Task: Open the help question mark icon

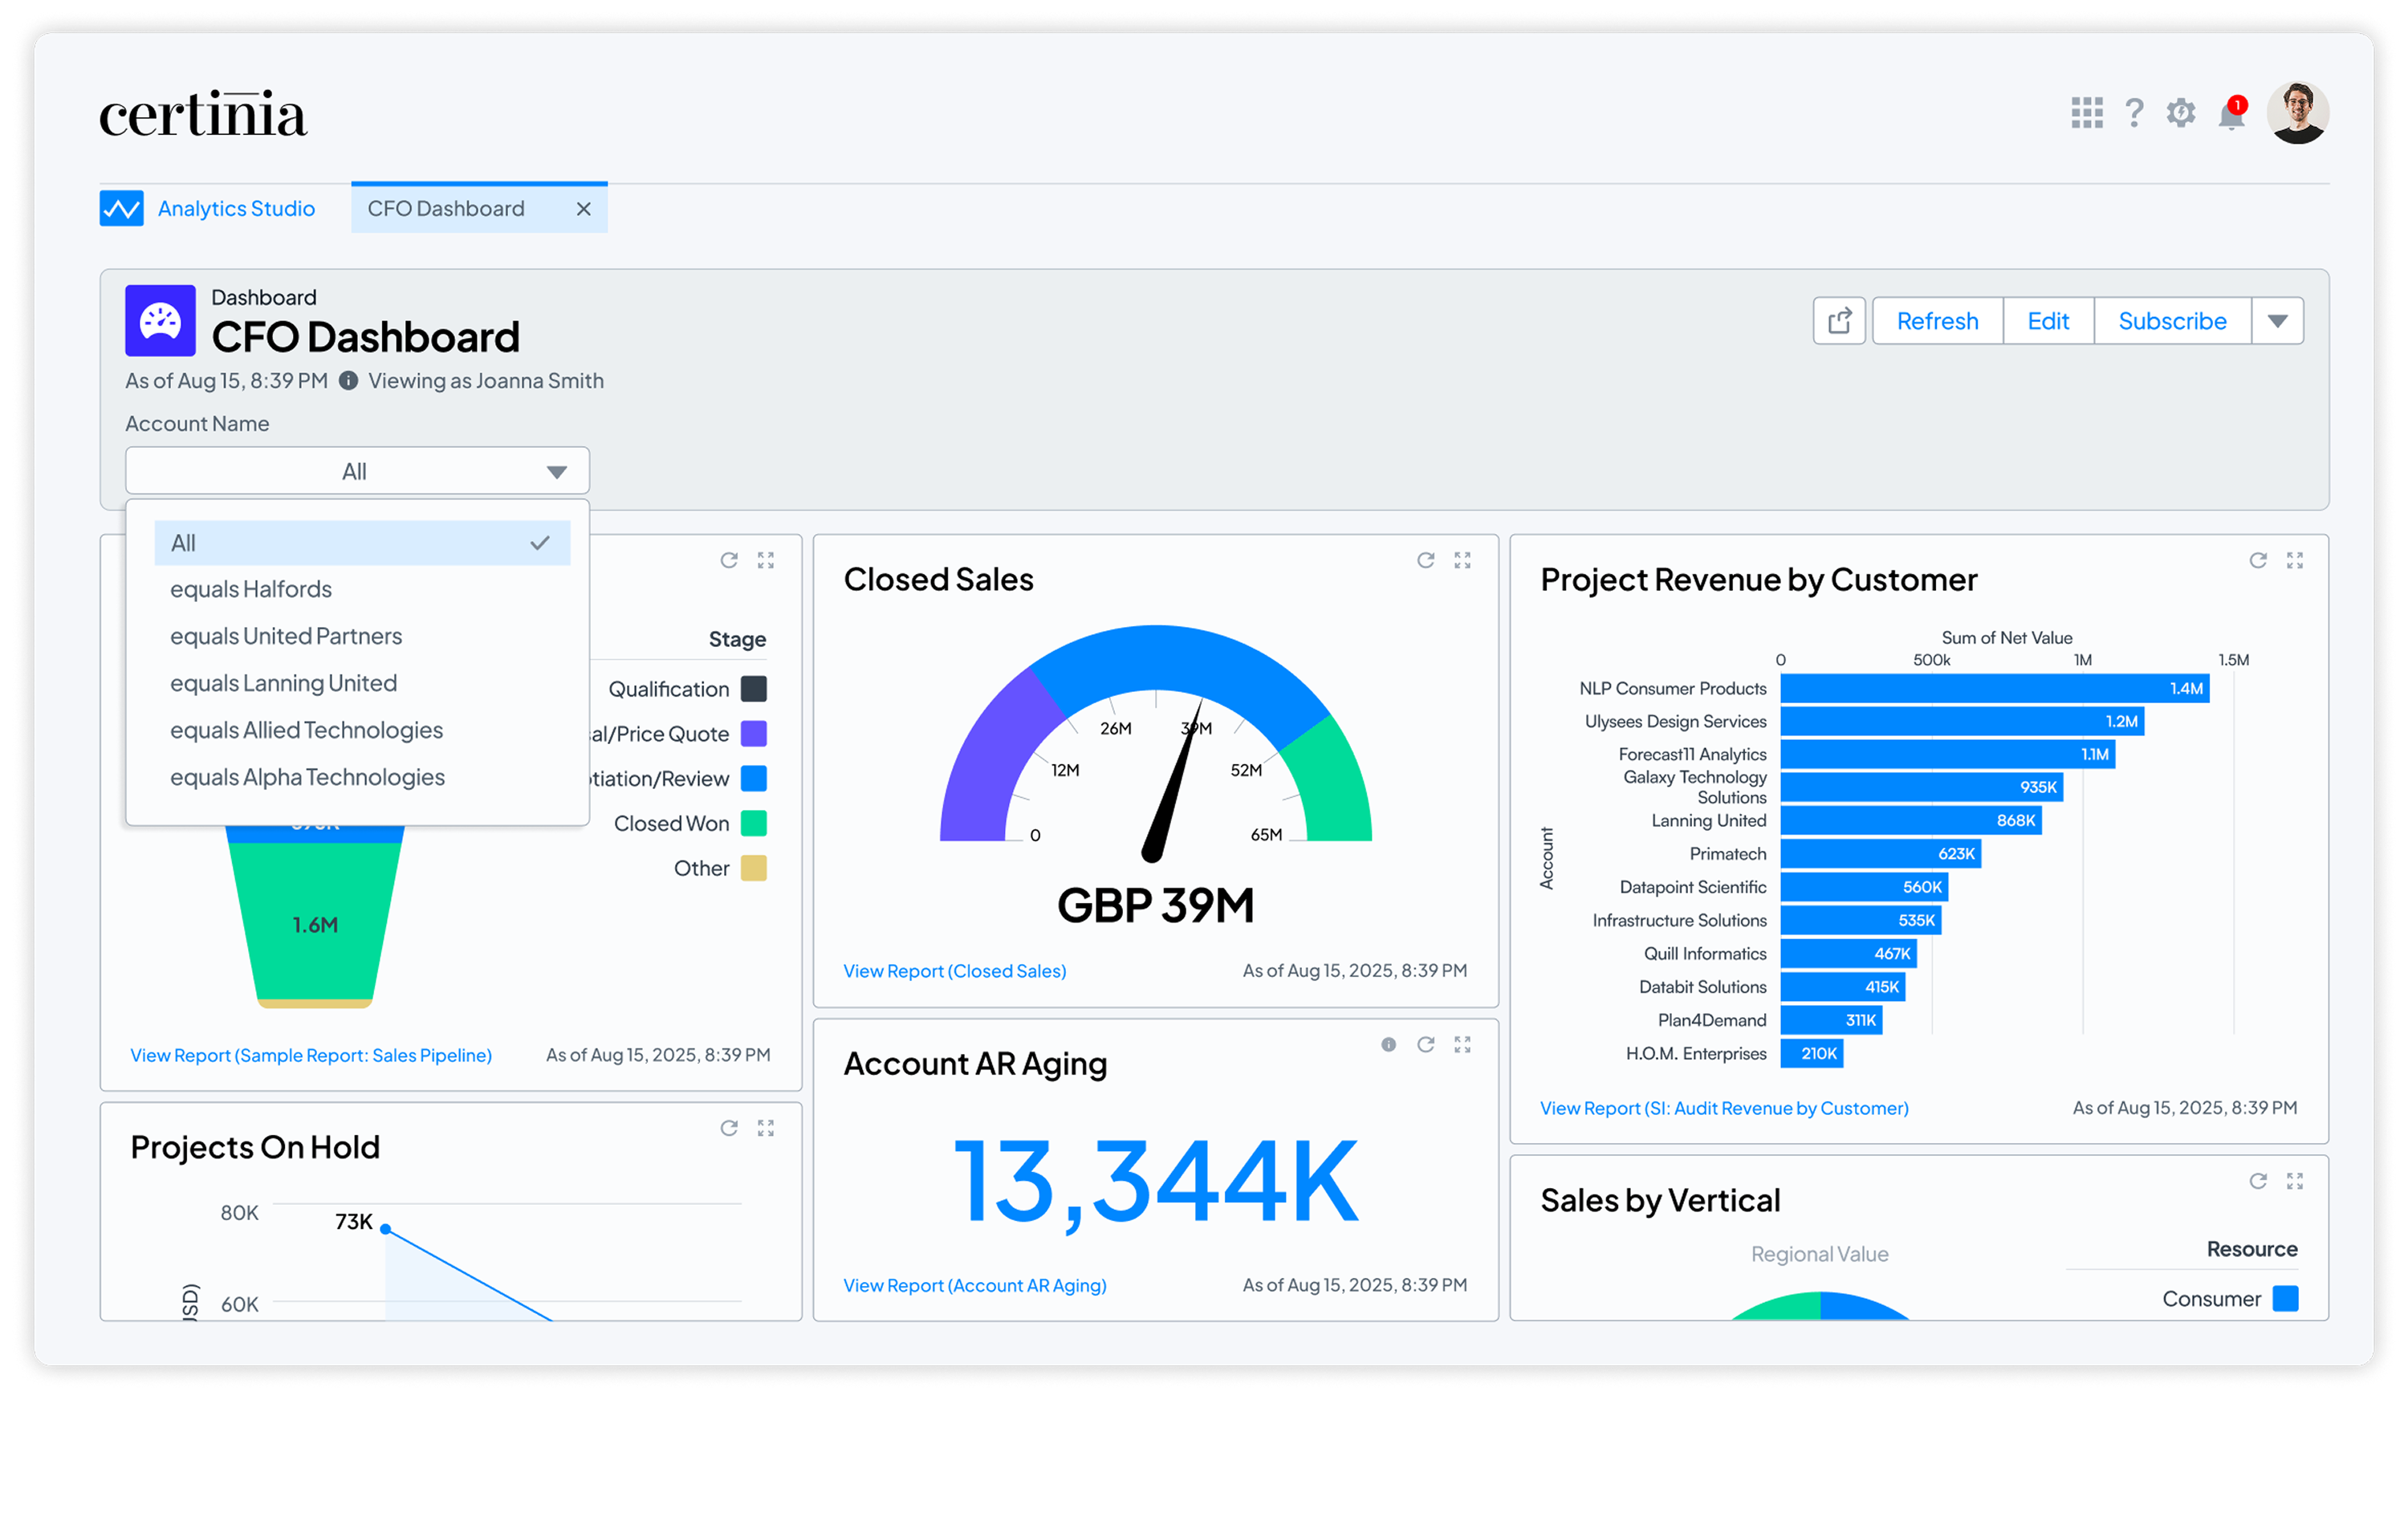Action: [2135, 113]
